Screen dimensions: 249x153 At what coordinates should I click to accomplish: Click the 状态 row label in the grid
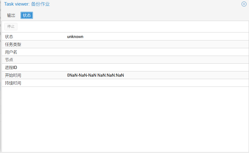9,36
